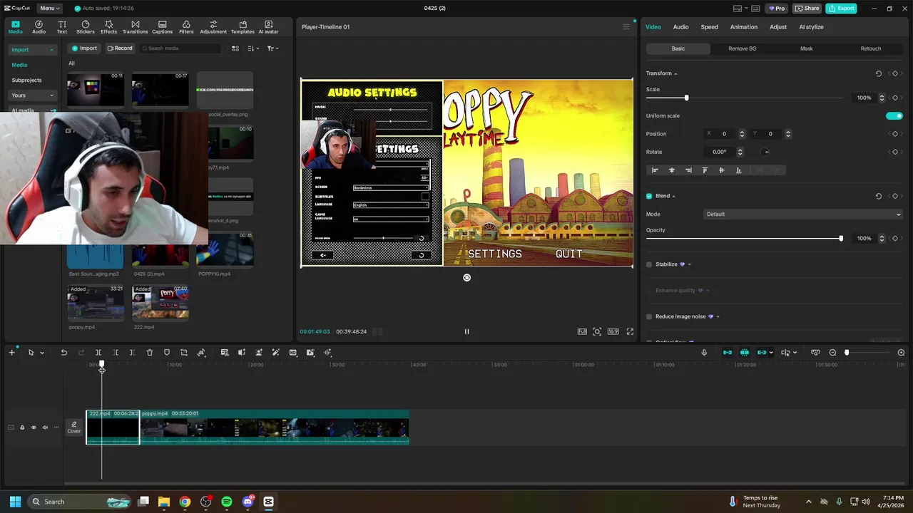This screenshot has width=913, height=513.
Task: Toggle main track magnet snapping
Action: click(728, 353)
